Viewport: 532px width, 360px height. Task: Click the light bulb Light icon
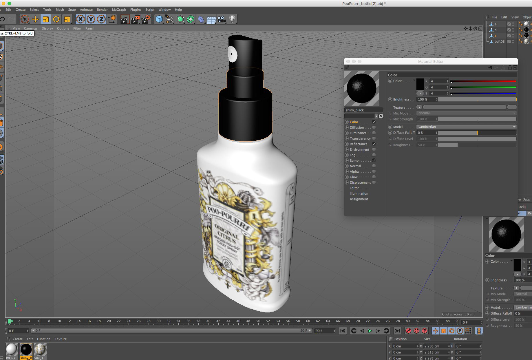click(232, 19)
